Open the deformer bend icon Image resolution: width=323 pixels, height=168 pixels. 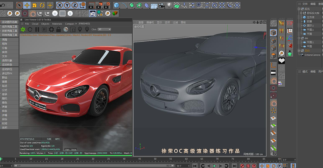tap(146, 5)
